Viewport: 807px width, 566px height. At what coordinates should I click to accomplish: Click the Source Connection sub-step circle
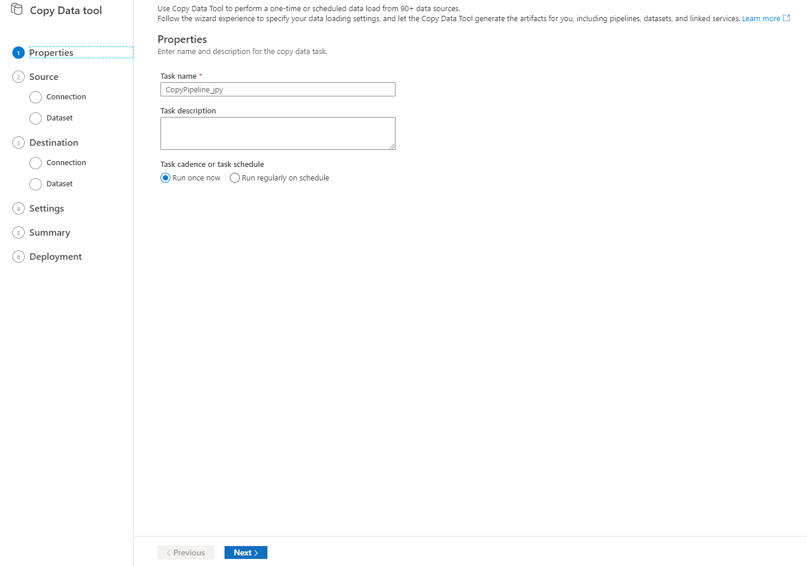click(x=35, y=97)
